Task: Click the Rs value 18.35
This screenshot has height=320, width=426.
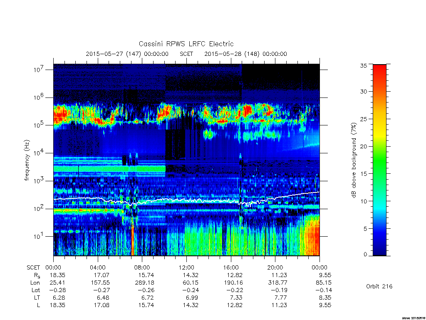Action: coord(57,275)
